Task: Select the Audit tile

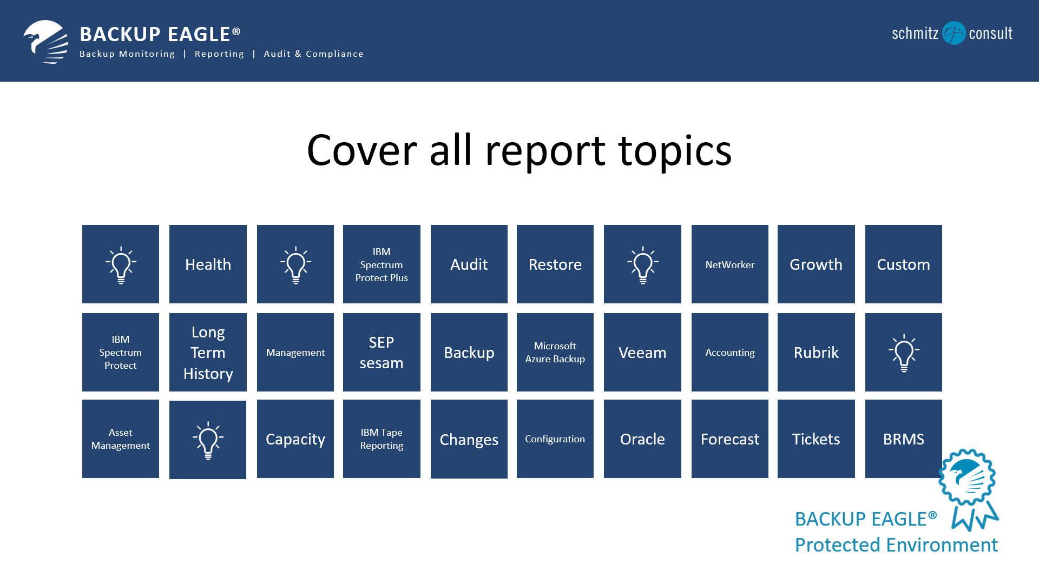Action: [469, 264]
